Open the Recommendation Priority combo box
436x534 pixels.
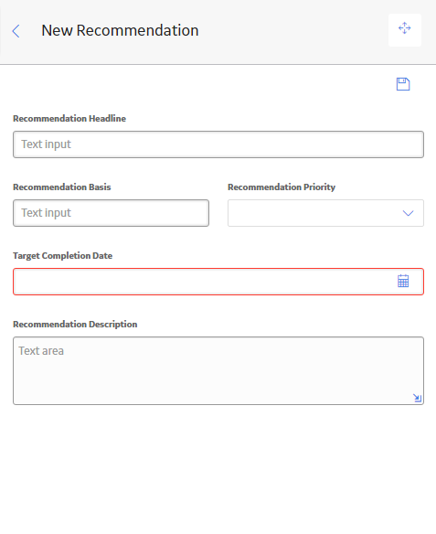(x=325, y=213)
